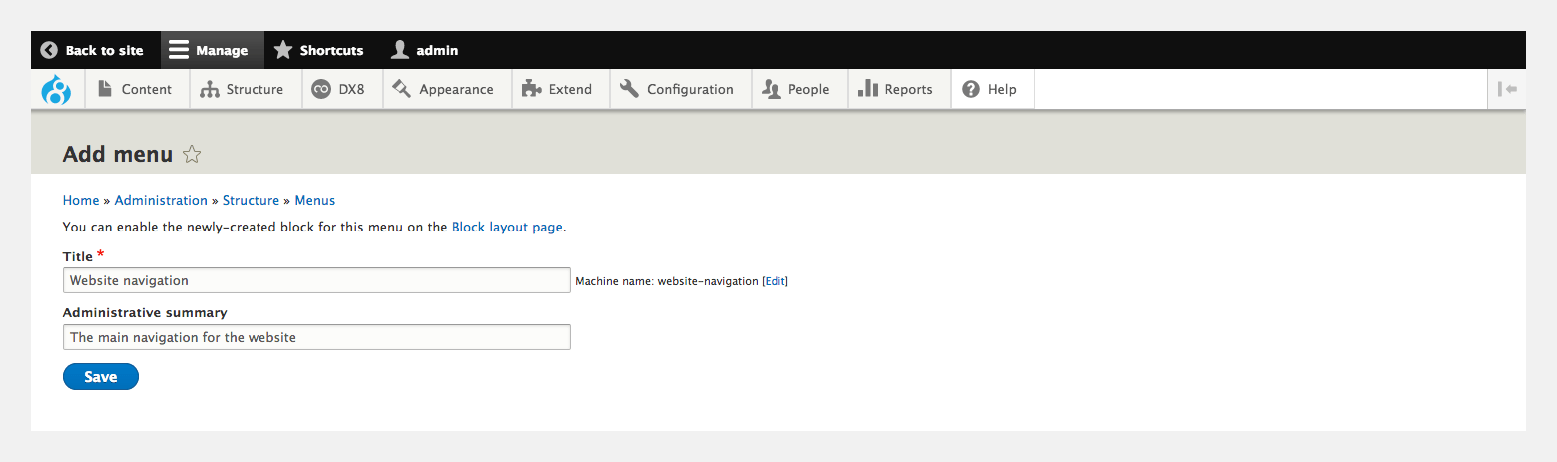The height and width of the screenshot is (462, 1557).
Task: Follow the Block layout page link
Action: click(507, 227)
